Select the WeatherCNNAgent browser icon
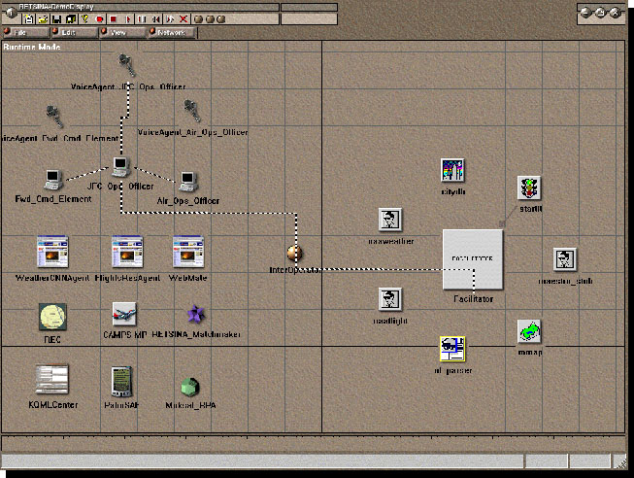The width and height of the screenshot is (634, 478). coord(51,252)
